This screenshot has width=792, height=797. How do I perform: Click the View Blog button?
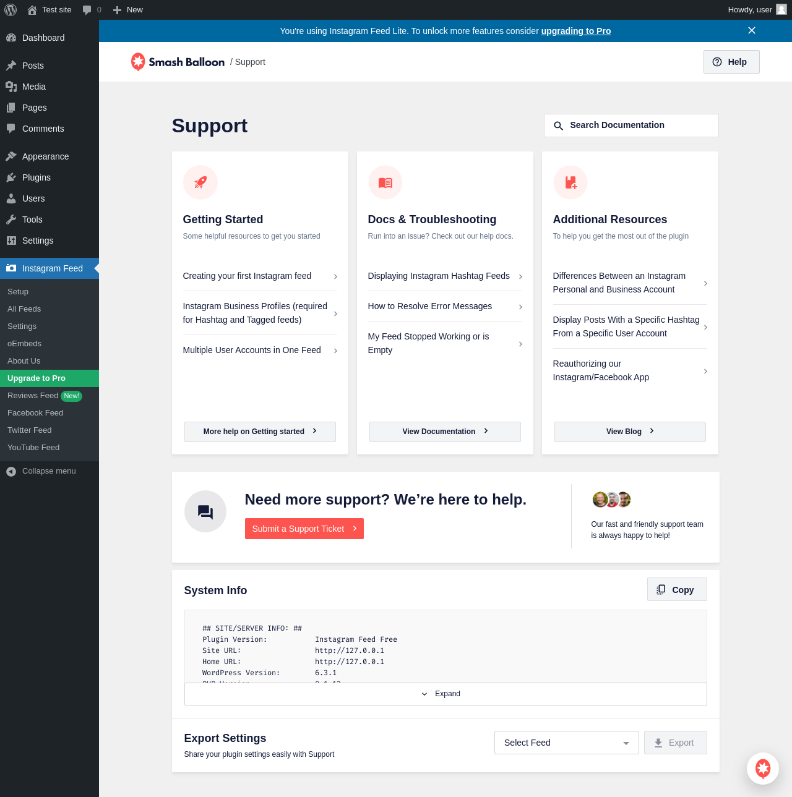click(630, 432)
